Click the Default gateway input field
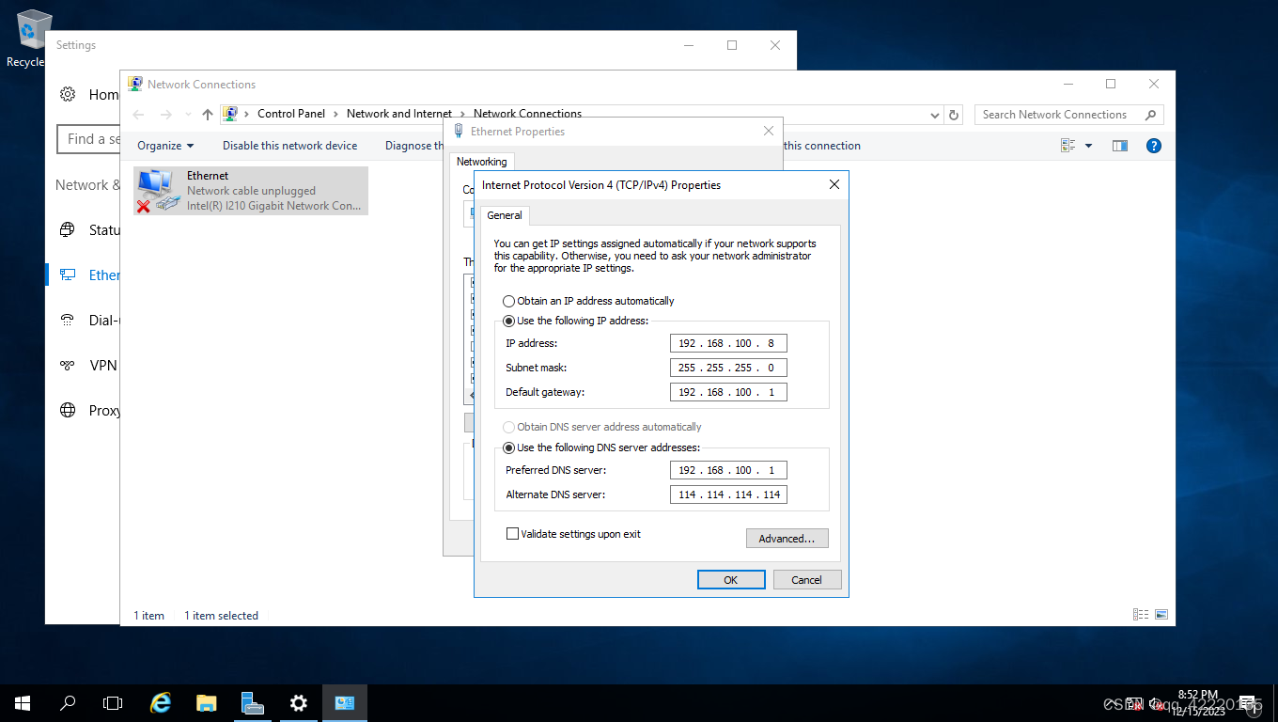 728,392
